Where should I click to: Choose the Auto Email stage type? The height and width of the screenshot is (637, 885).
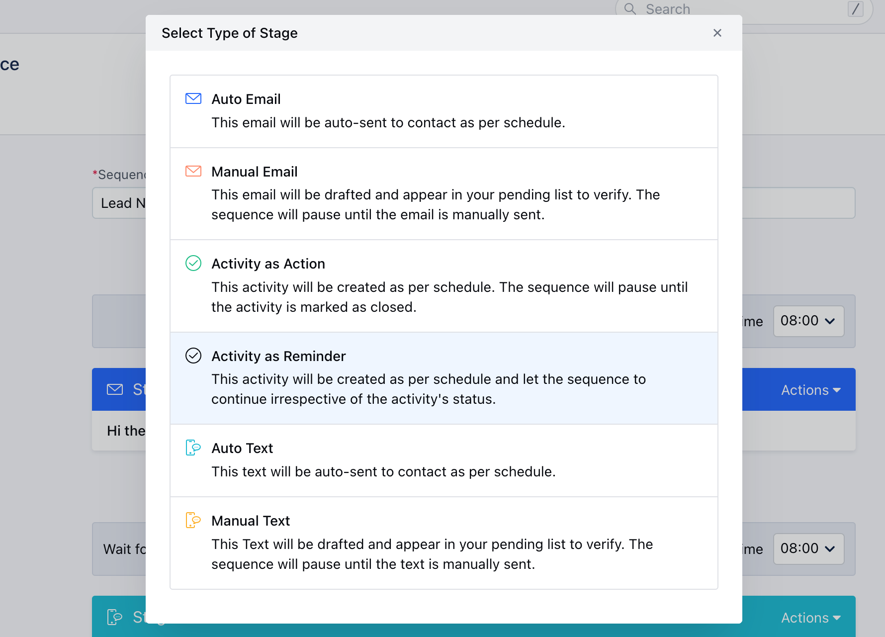tap(444, 111)
